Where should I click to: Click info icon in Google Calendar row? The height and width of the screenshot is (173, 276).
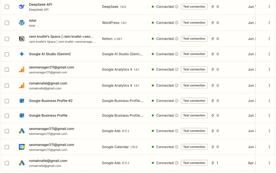coord(177,147)
